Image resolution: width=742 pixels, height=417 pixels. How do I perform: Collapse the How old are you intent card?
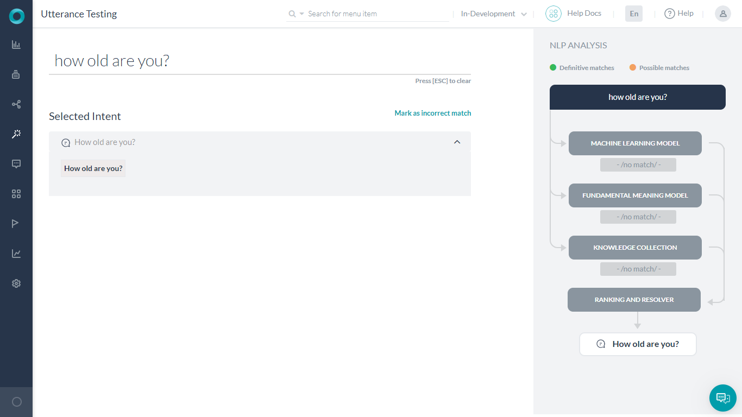[x=457, y=142]
